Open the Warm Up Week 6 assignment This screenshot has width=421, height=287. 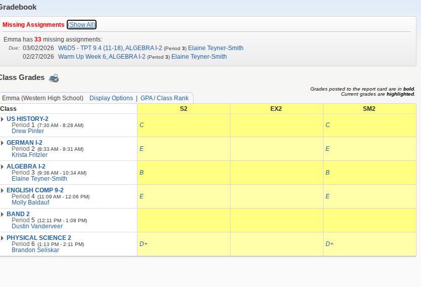click(x=82, y=57)
